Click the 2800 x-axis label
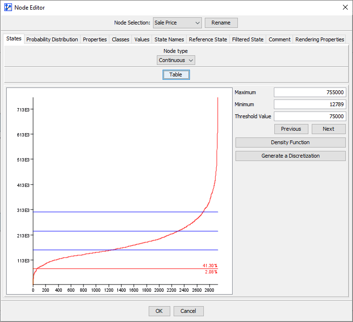This screenshot has width=353, height=322. click(210, 290)
